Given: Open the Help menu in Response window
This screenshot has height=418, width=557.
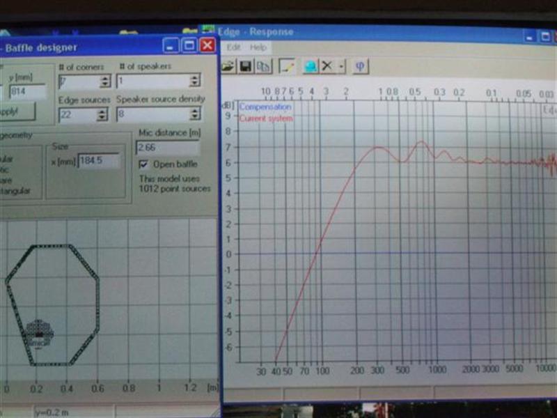Looking at the screenshot, I should 258,47.
